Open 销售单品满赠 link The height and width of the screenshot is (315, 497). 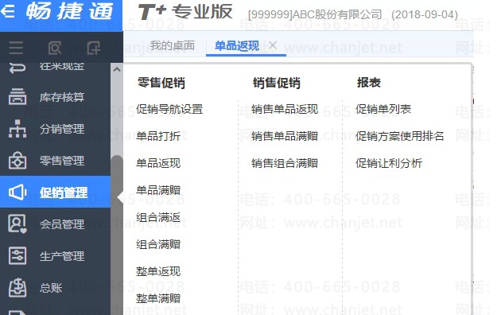coord(285,136)
